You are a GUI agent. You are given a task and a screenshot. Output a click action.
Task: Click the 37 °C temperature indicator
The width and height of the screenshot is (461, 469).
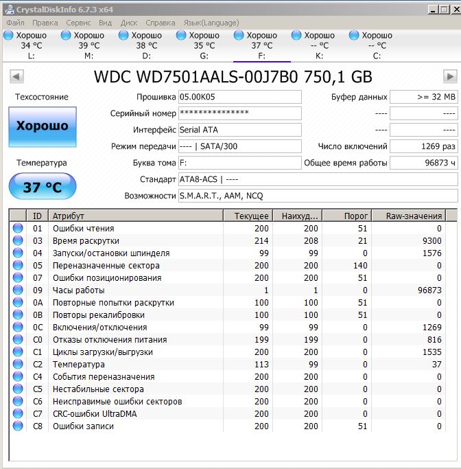43,186
